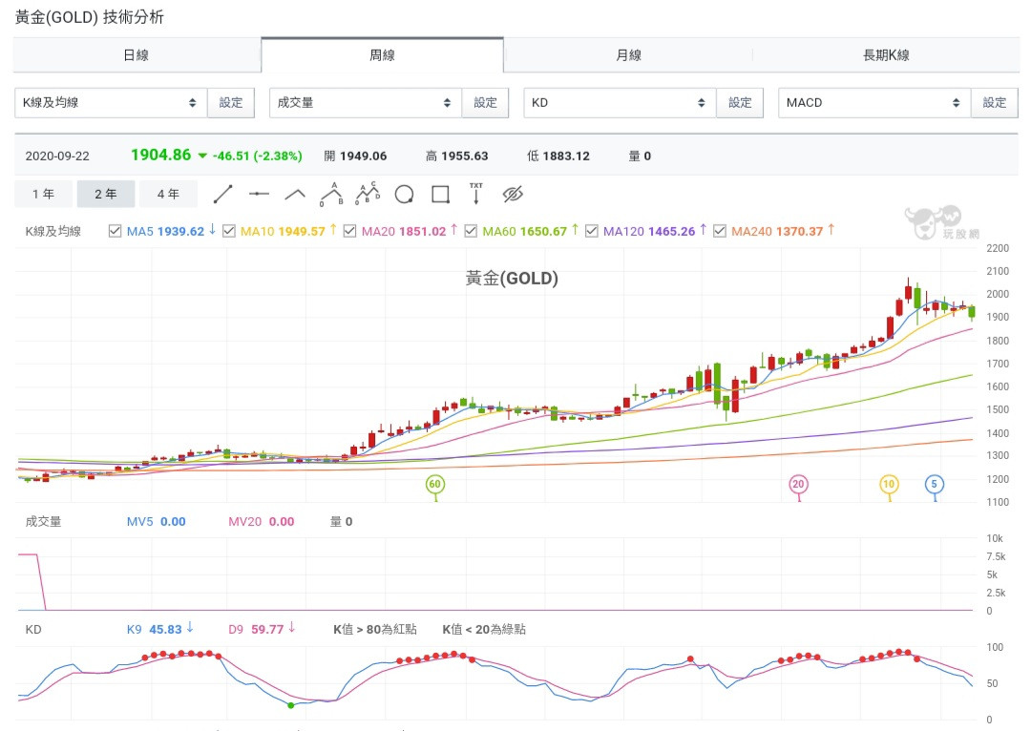This screenshot has width=1031, height=731.
Task: Click the green 60 marker on chart
Action: click(x=436, y=485)
